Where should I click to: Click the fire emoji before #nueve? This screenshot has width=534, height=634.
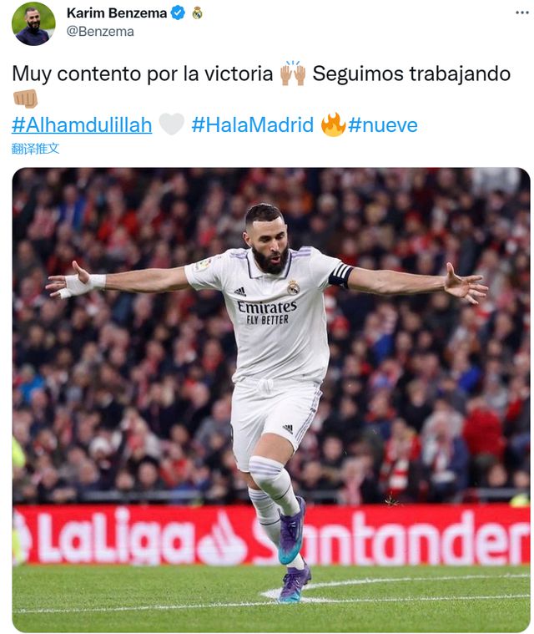333,124
